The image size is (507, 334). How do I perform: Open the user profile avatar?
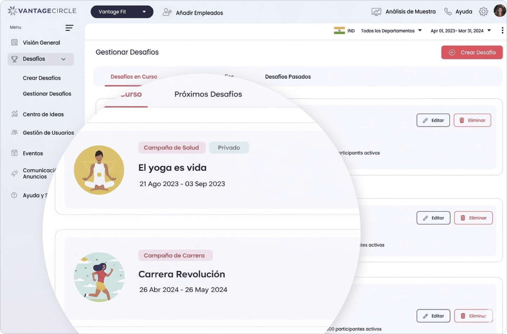coord(500,11)
